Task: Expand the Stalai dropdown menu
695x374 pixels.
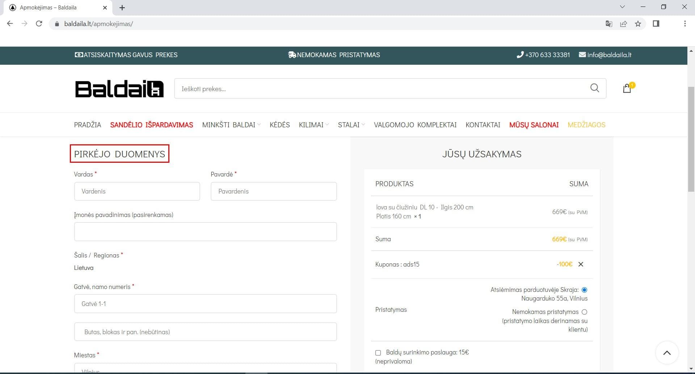Action: coord(351,125)
